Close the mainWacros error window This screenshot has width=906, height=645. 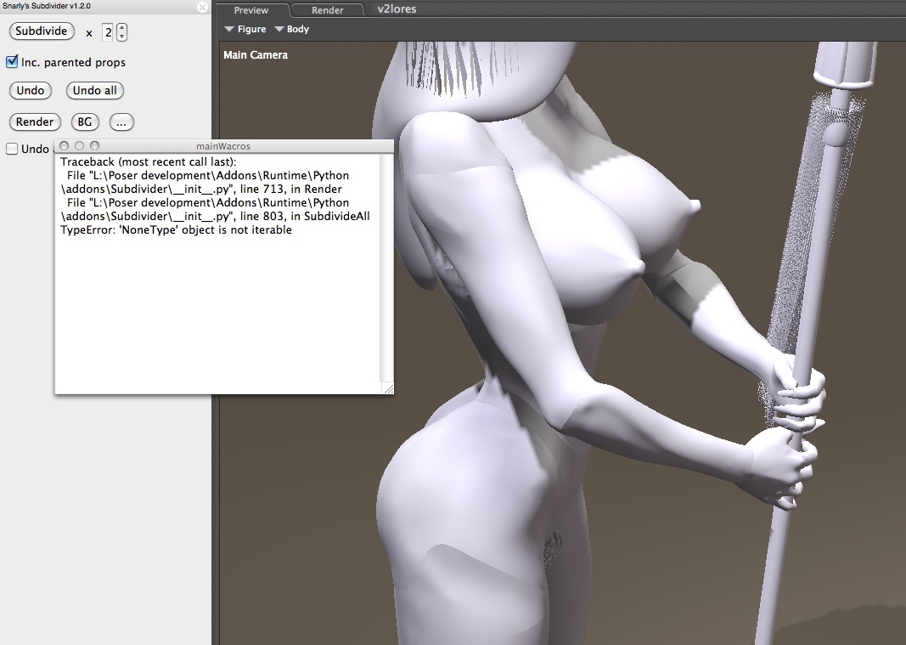(x=65, y=146)
